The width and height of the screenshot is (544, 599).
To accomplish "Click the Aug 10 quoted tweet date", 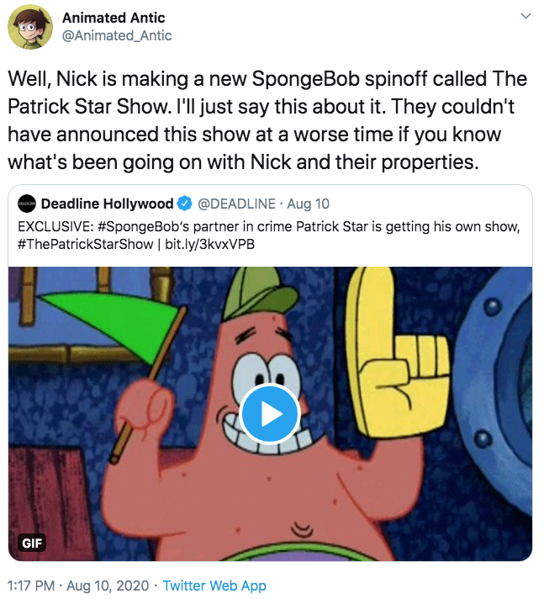I will pyautogui.click(x=311, y=204).
